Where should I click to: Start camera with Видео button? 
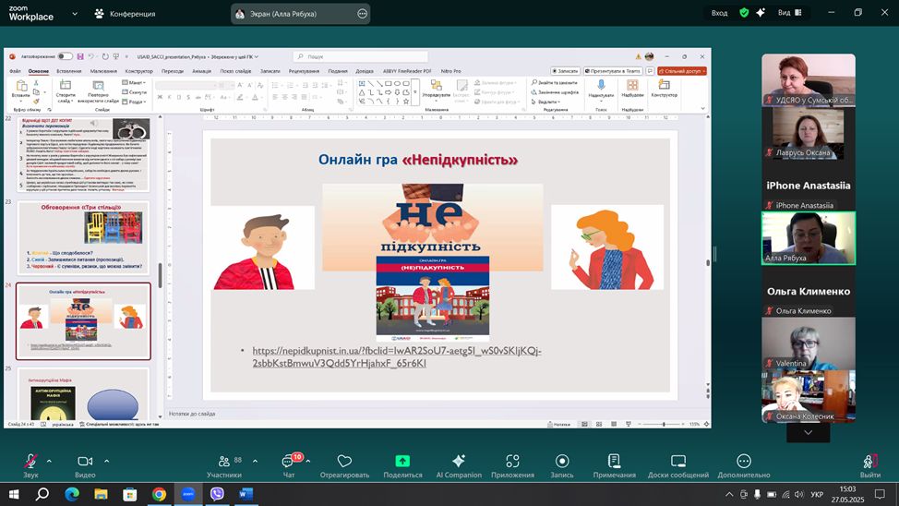[85, 462]
